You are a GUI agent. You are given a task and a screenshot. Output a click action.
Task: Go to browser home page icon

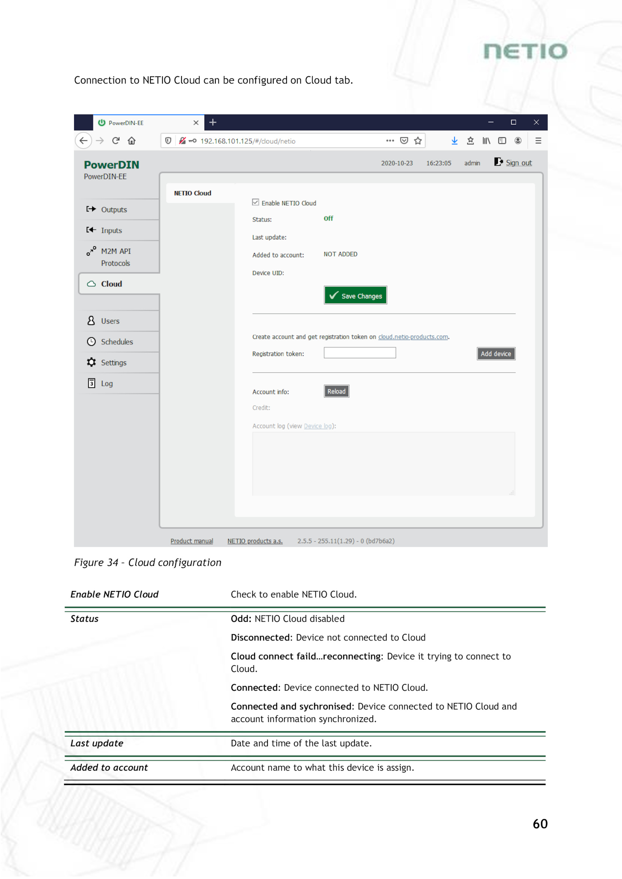132,141
